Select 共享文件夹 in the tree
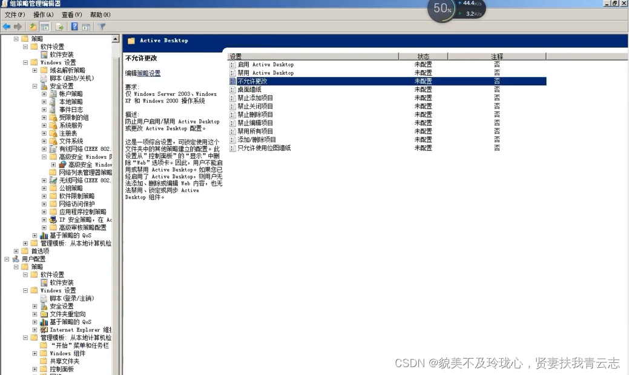The image size is (629, 375). pyautogui.click(x=65, y=361)
